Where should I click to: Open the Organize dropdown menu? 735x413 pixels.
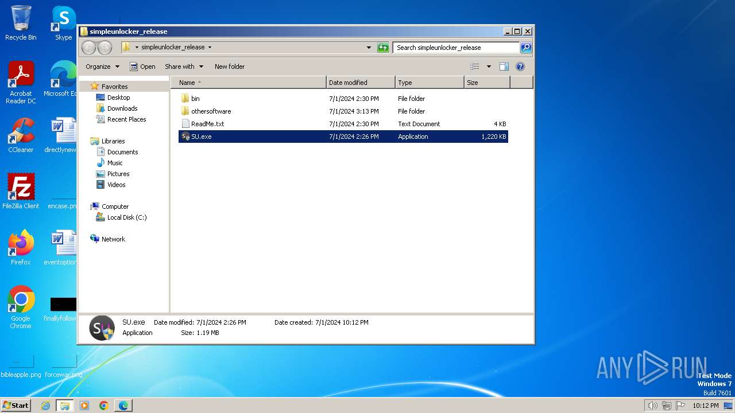pos(102,67)
